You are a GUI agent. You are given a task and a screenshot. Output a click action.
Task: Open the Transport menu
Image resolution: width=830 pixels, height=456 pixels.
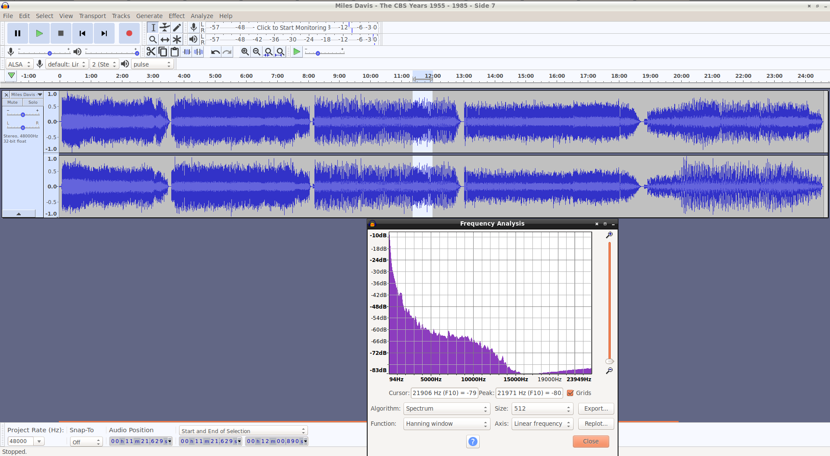[93, 16]
